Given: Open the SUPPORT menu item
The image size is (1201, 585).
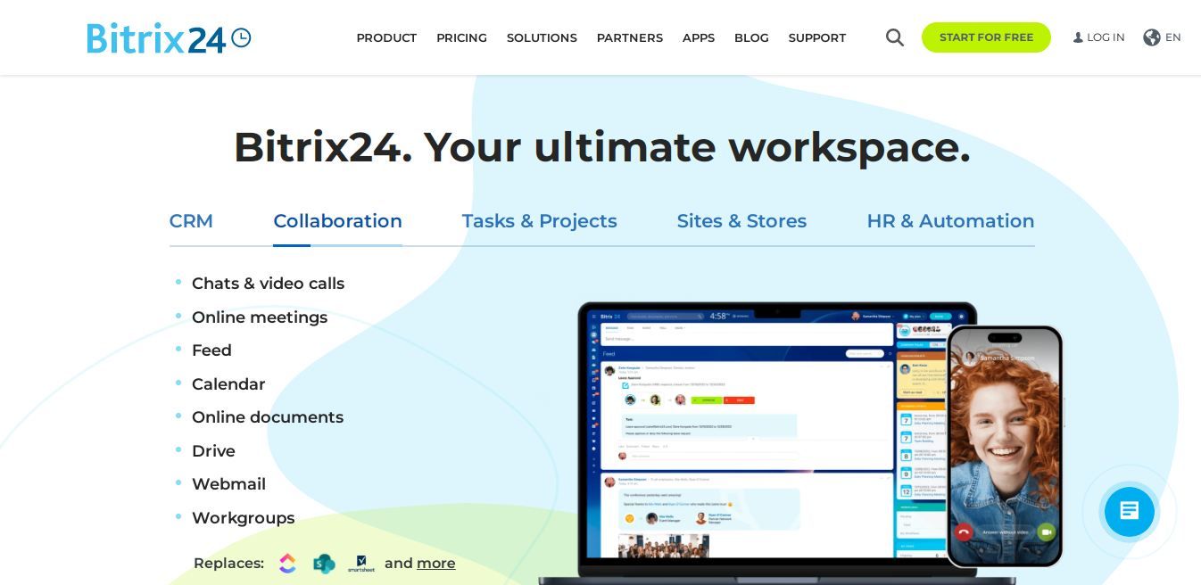Looking at the screenshot, I should click(817, 37).
